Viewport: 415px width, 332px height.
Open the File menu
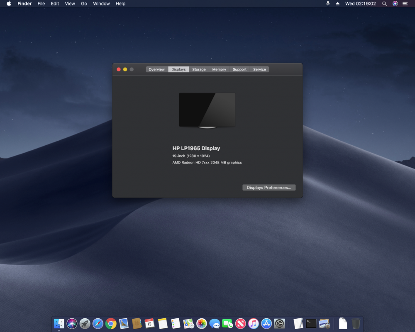[x=41, y=4]
